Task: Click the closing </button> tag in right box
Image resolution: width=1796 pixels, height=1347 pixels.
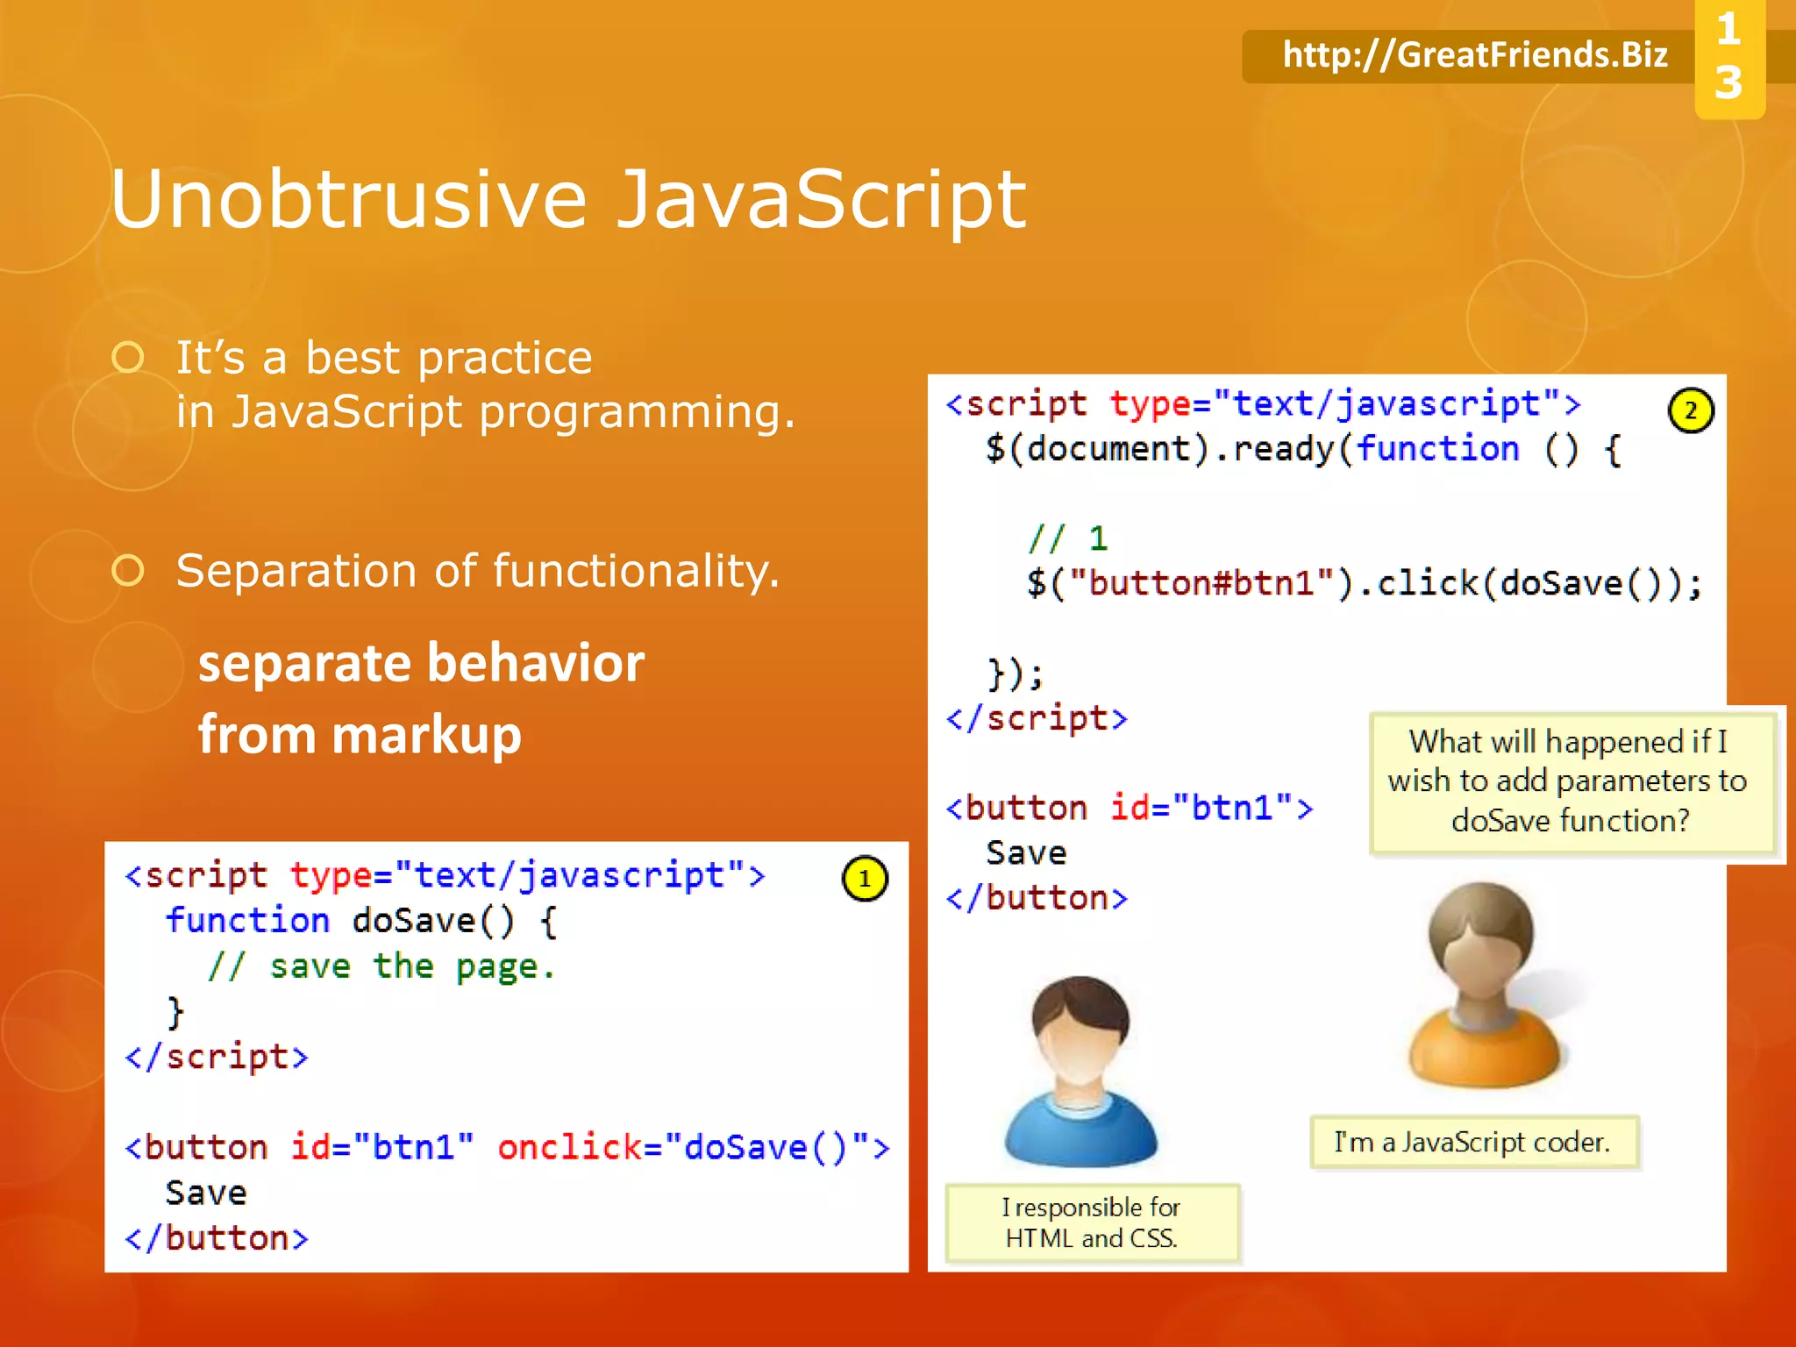Action: pyautogui.click(x=1037, y=898)
